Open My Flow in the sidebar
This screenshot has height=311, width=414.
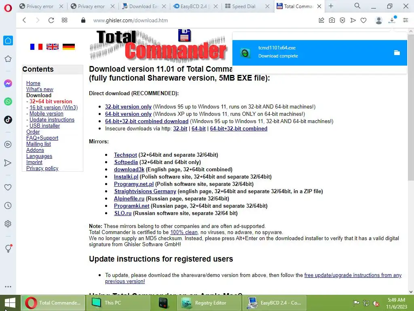coord(8,163)
